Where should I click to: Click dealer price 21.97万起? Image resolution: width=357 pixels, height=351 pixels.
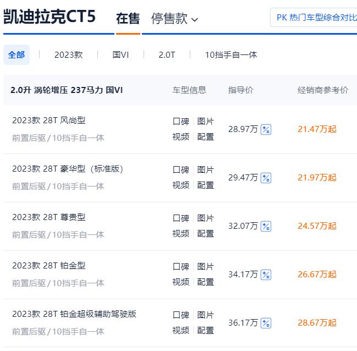tap(317, 178)
